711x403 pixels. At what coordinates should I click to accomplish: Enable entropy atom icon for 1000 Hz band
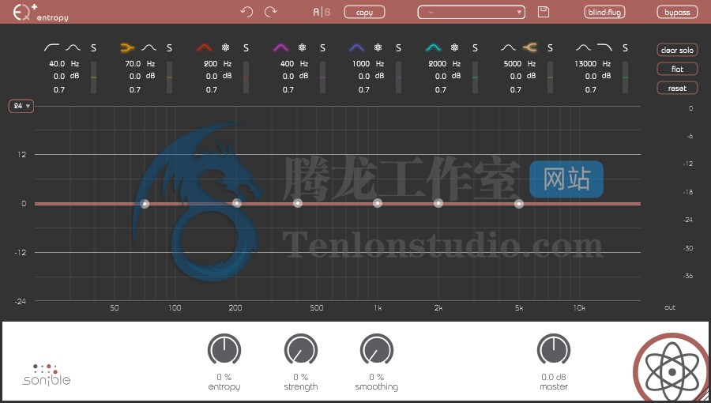coord(378,47)
